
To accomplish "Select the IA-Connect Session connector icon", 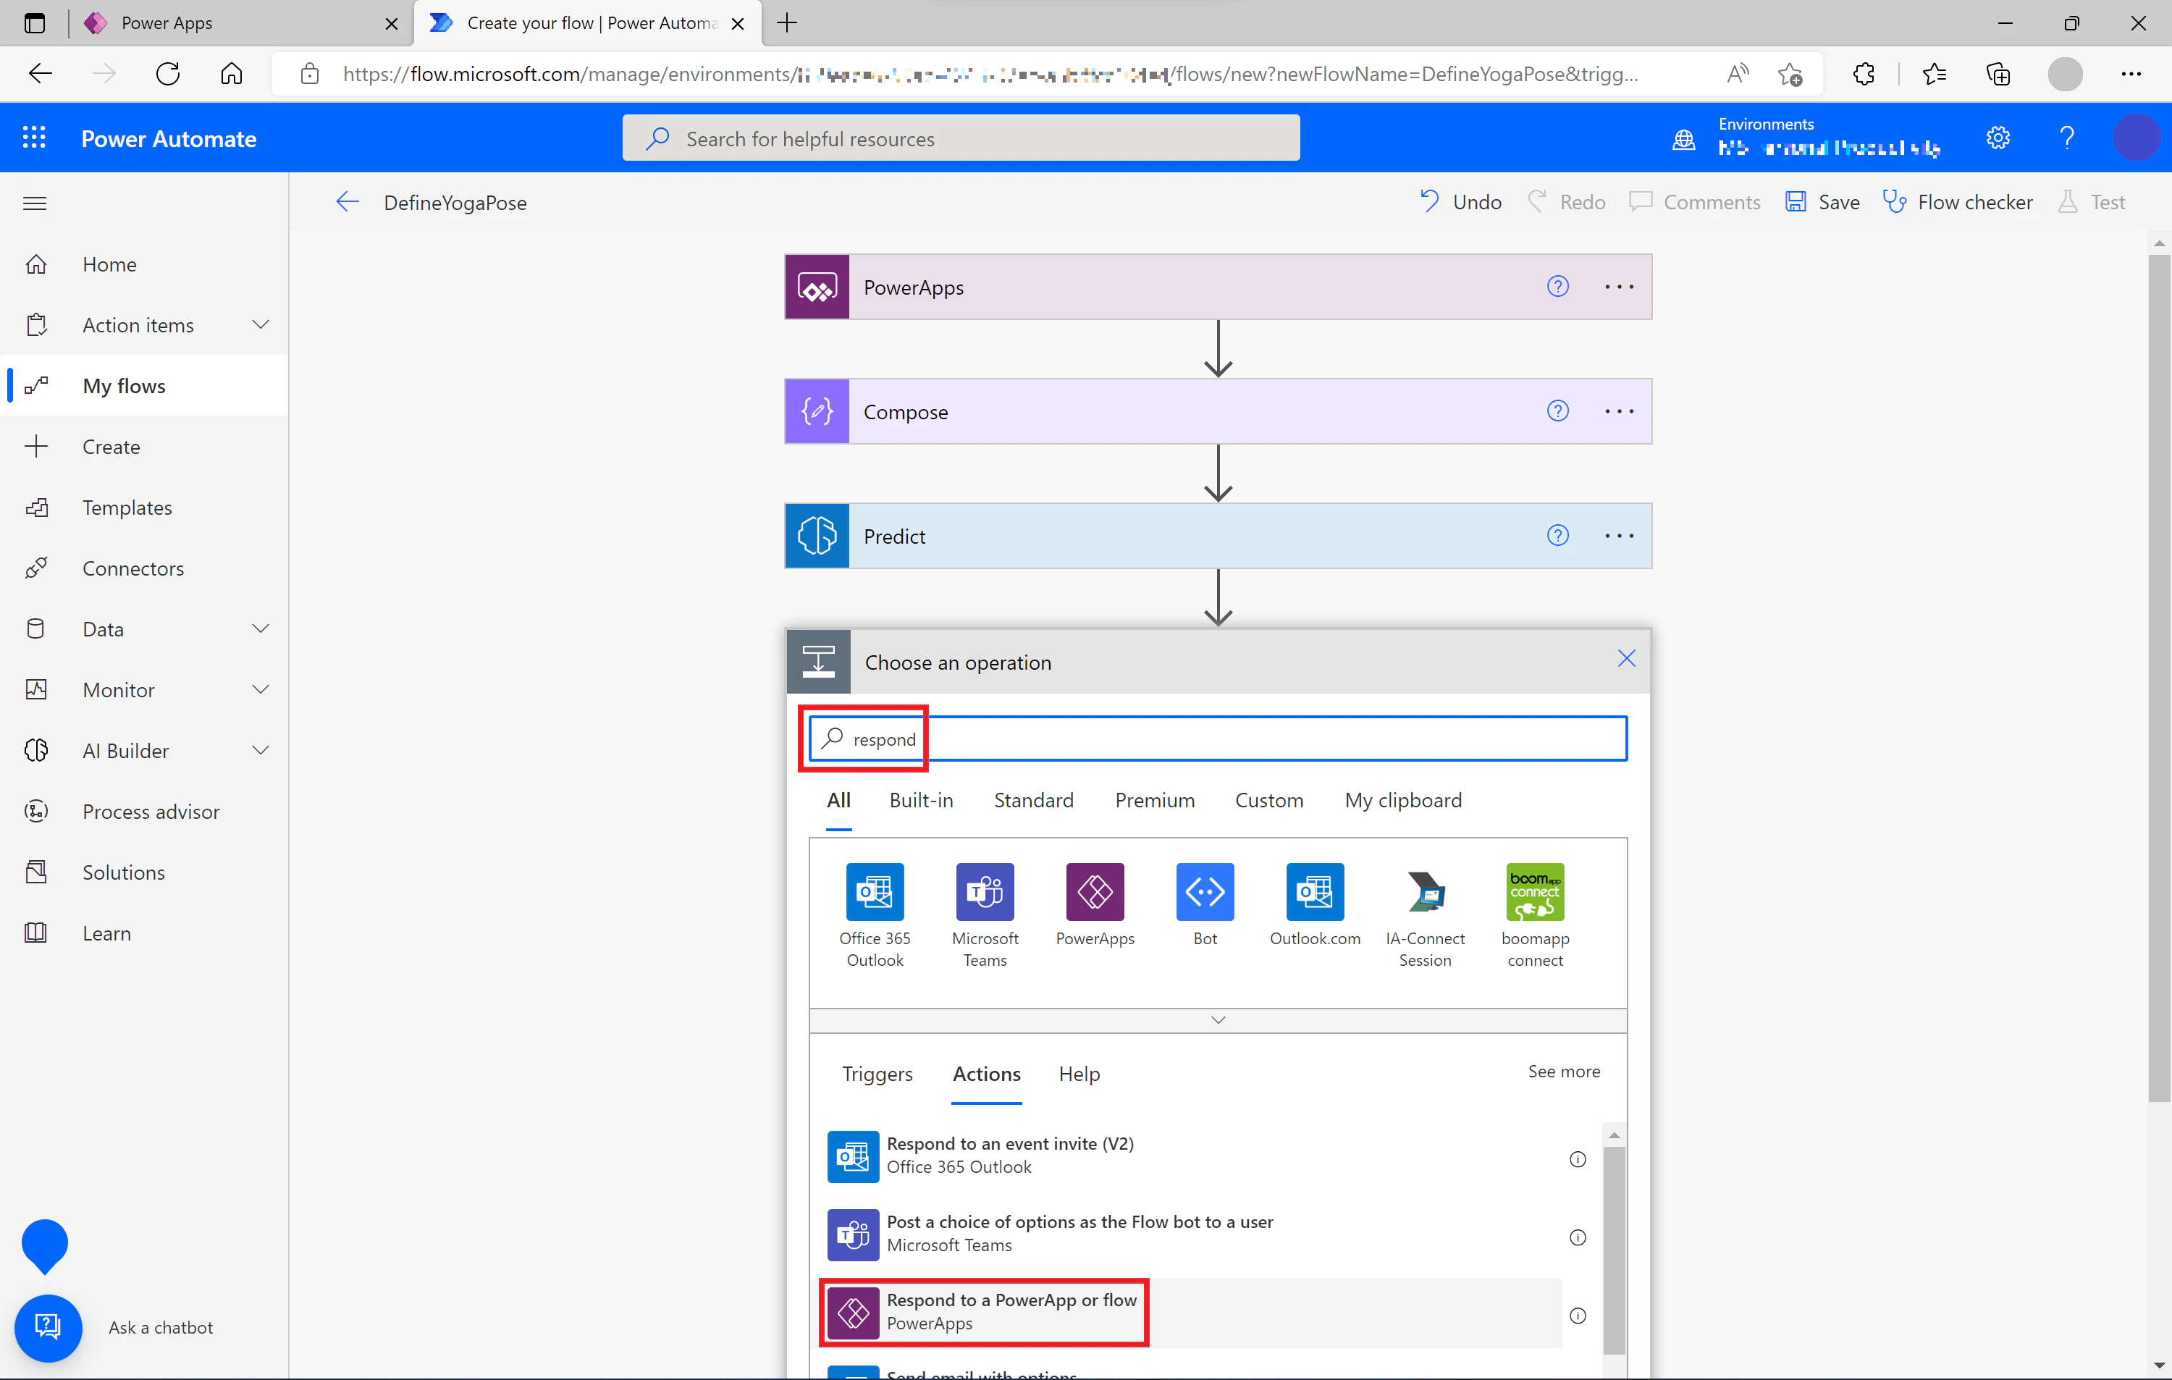I will [1425, 892].
